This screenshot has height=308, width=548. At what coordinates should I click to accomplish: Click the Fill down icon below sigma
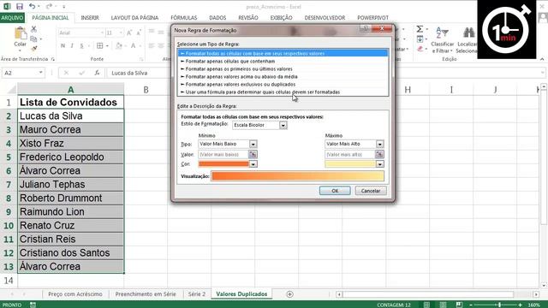tap(420, 38)
